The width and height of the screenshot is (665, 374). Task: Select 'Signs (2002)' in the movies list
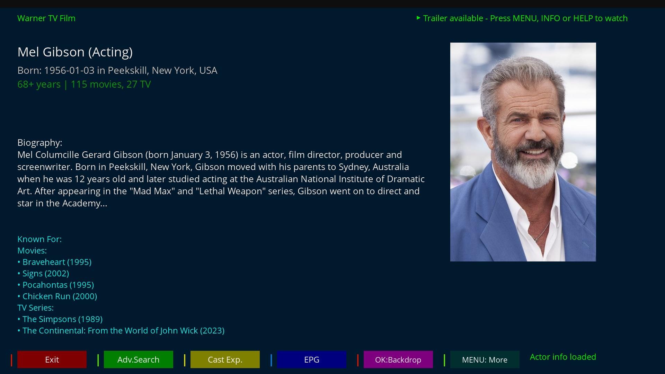43,274
